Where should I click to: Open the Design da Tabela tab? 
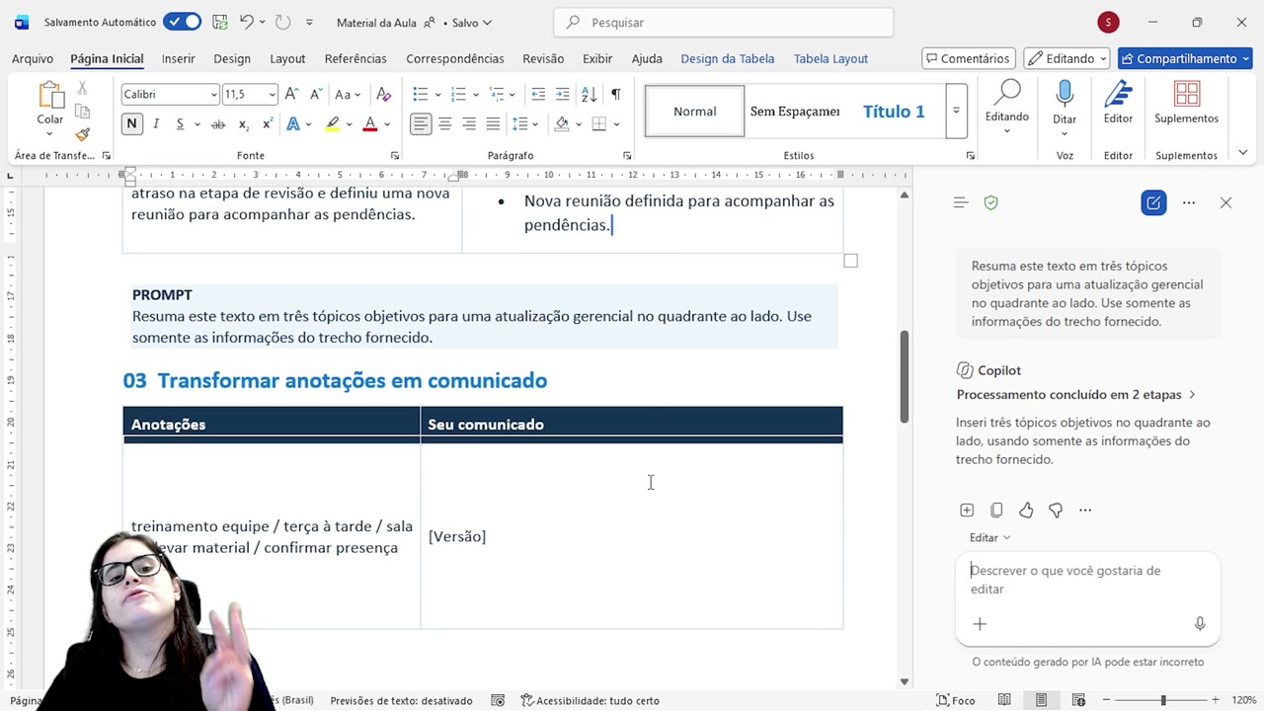pos(728,58)
